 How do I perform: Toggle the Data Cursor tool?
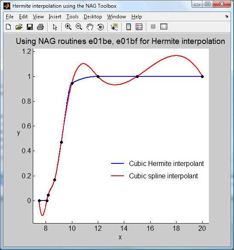click(x=114, y=27)
